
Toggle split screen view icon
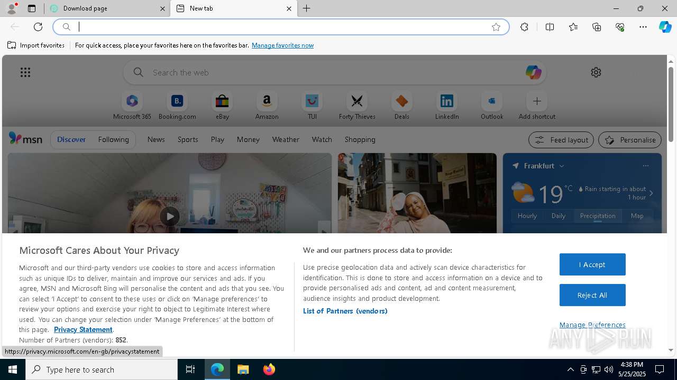[x=550, y=27]
